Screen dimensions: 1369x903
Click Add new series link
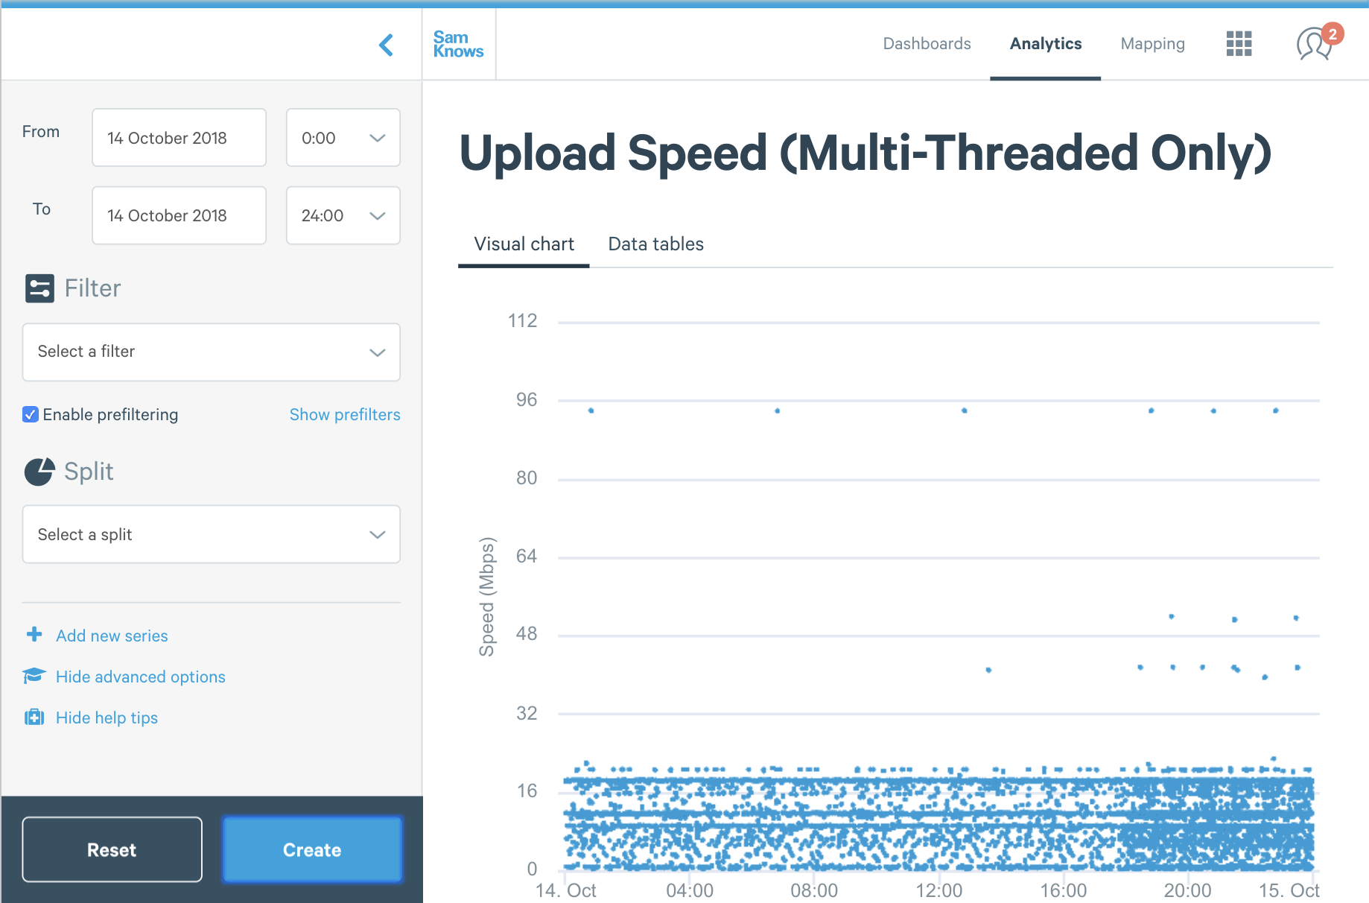pyautogui.click(x=112, y=636)
